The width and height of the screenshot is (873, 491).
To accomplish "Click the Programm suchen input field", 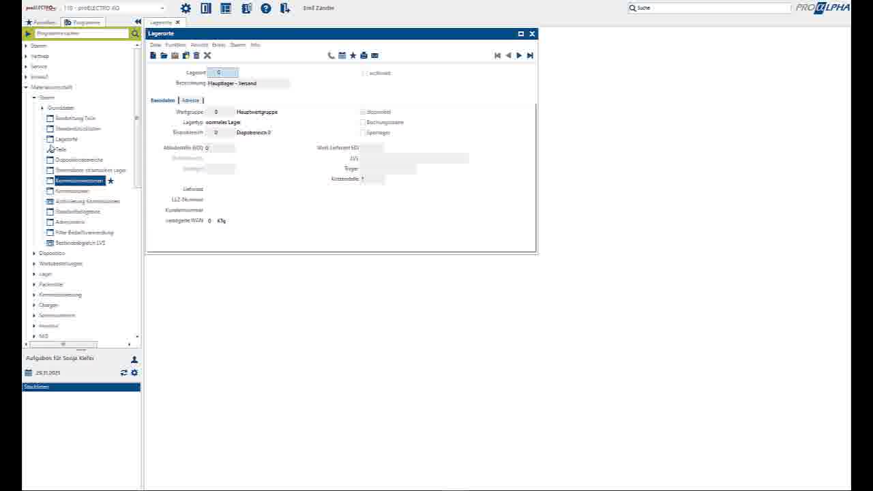I will pos(81,33).
